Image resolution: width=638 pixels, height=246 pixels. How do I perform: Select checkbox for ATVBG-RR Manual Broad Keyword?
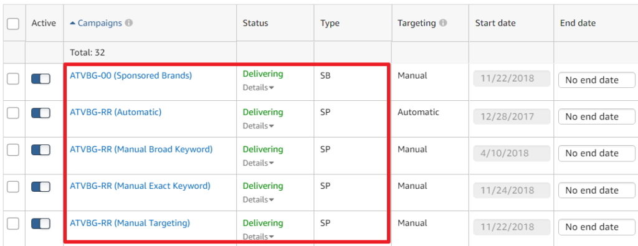tap(13, 150)
